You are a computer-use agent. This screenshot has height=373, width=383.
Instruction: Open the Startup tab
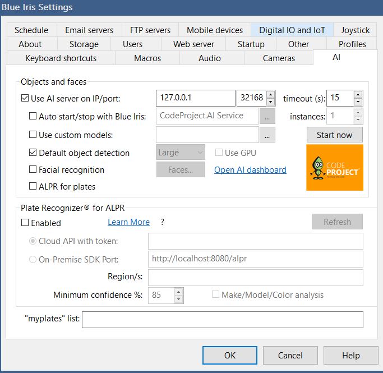[251, 44]
